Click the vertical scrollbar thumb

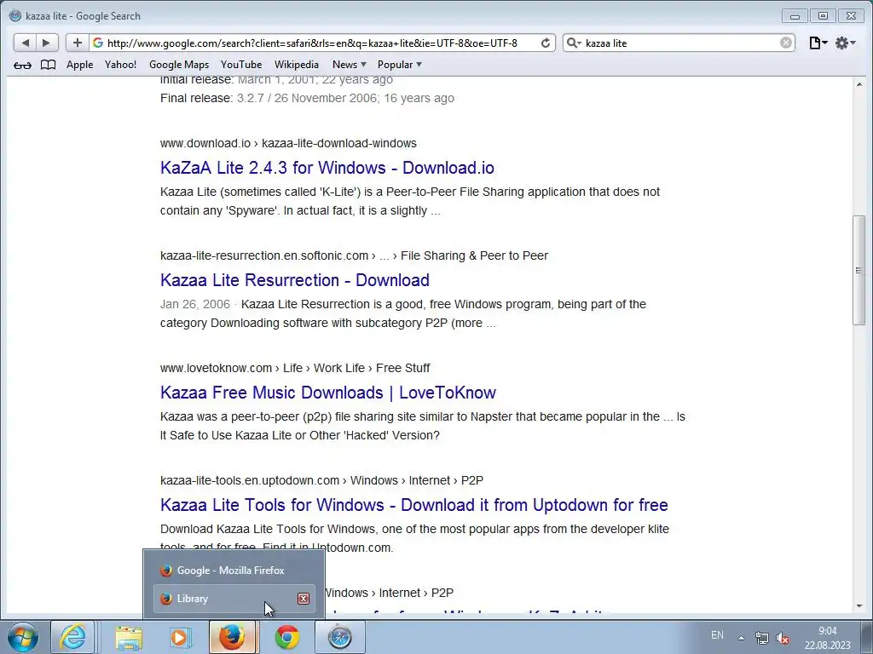tap(859, 270)
